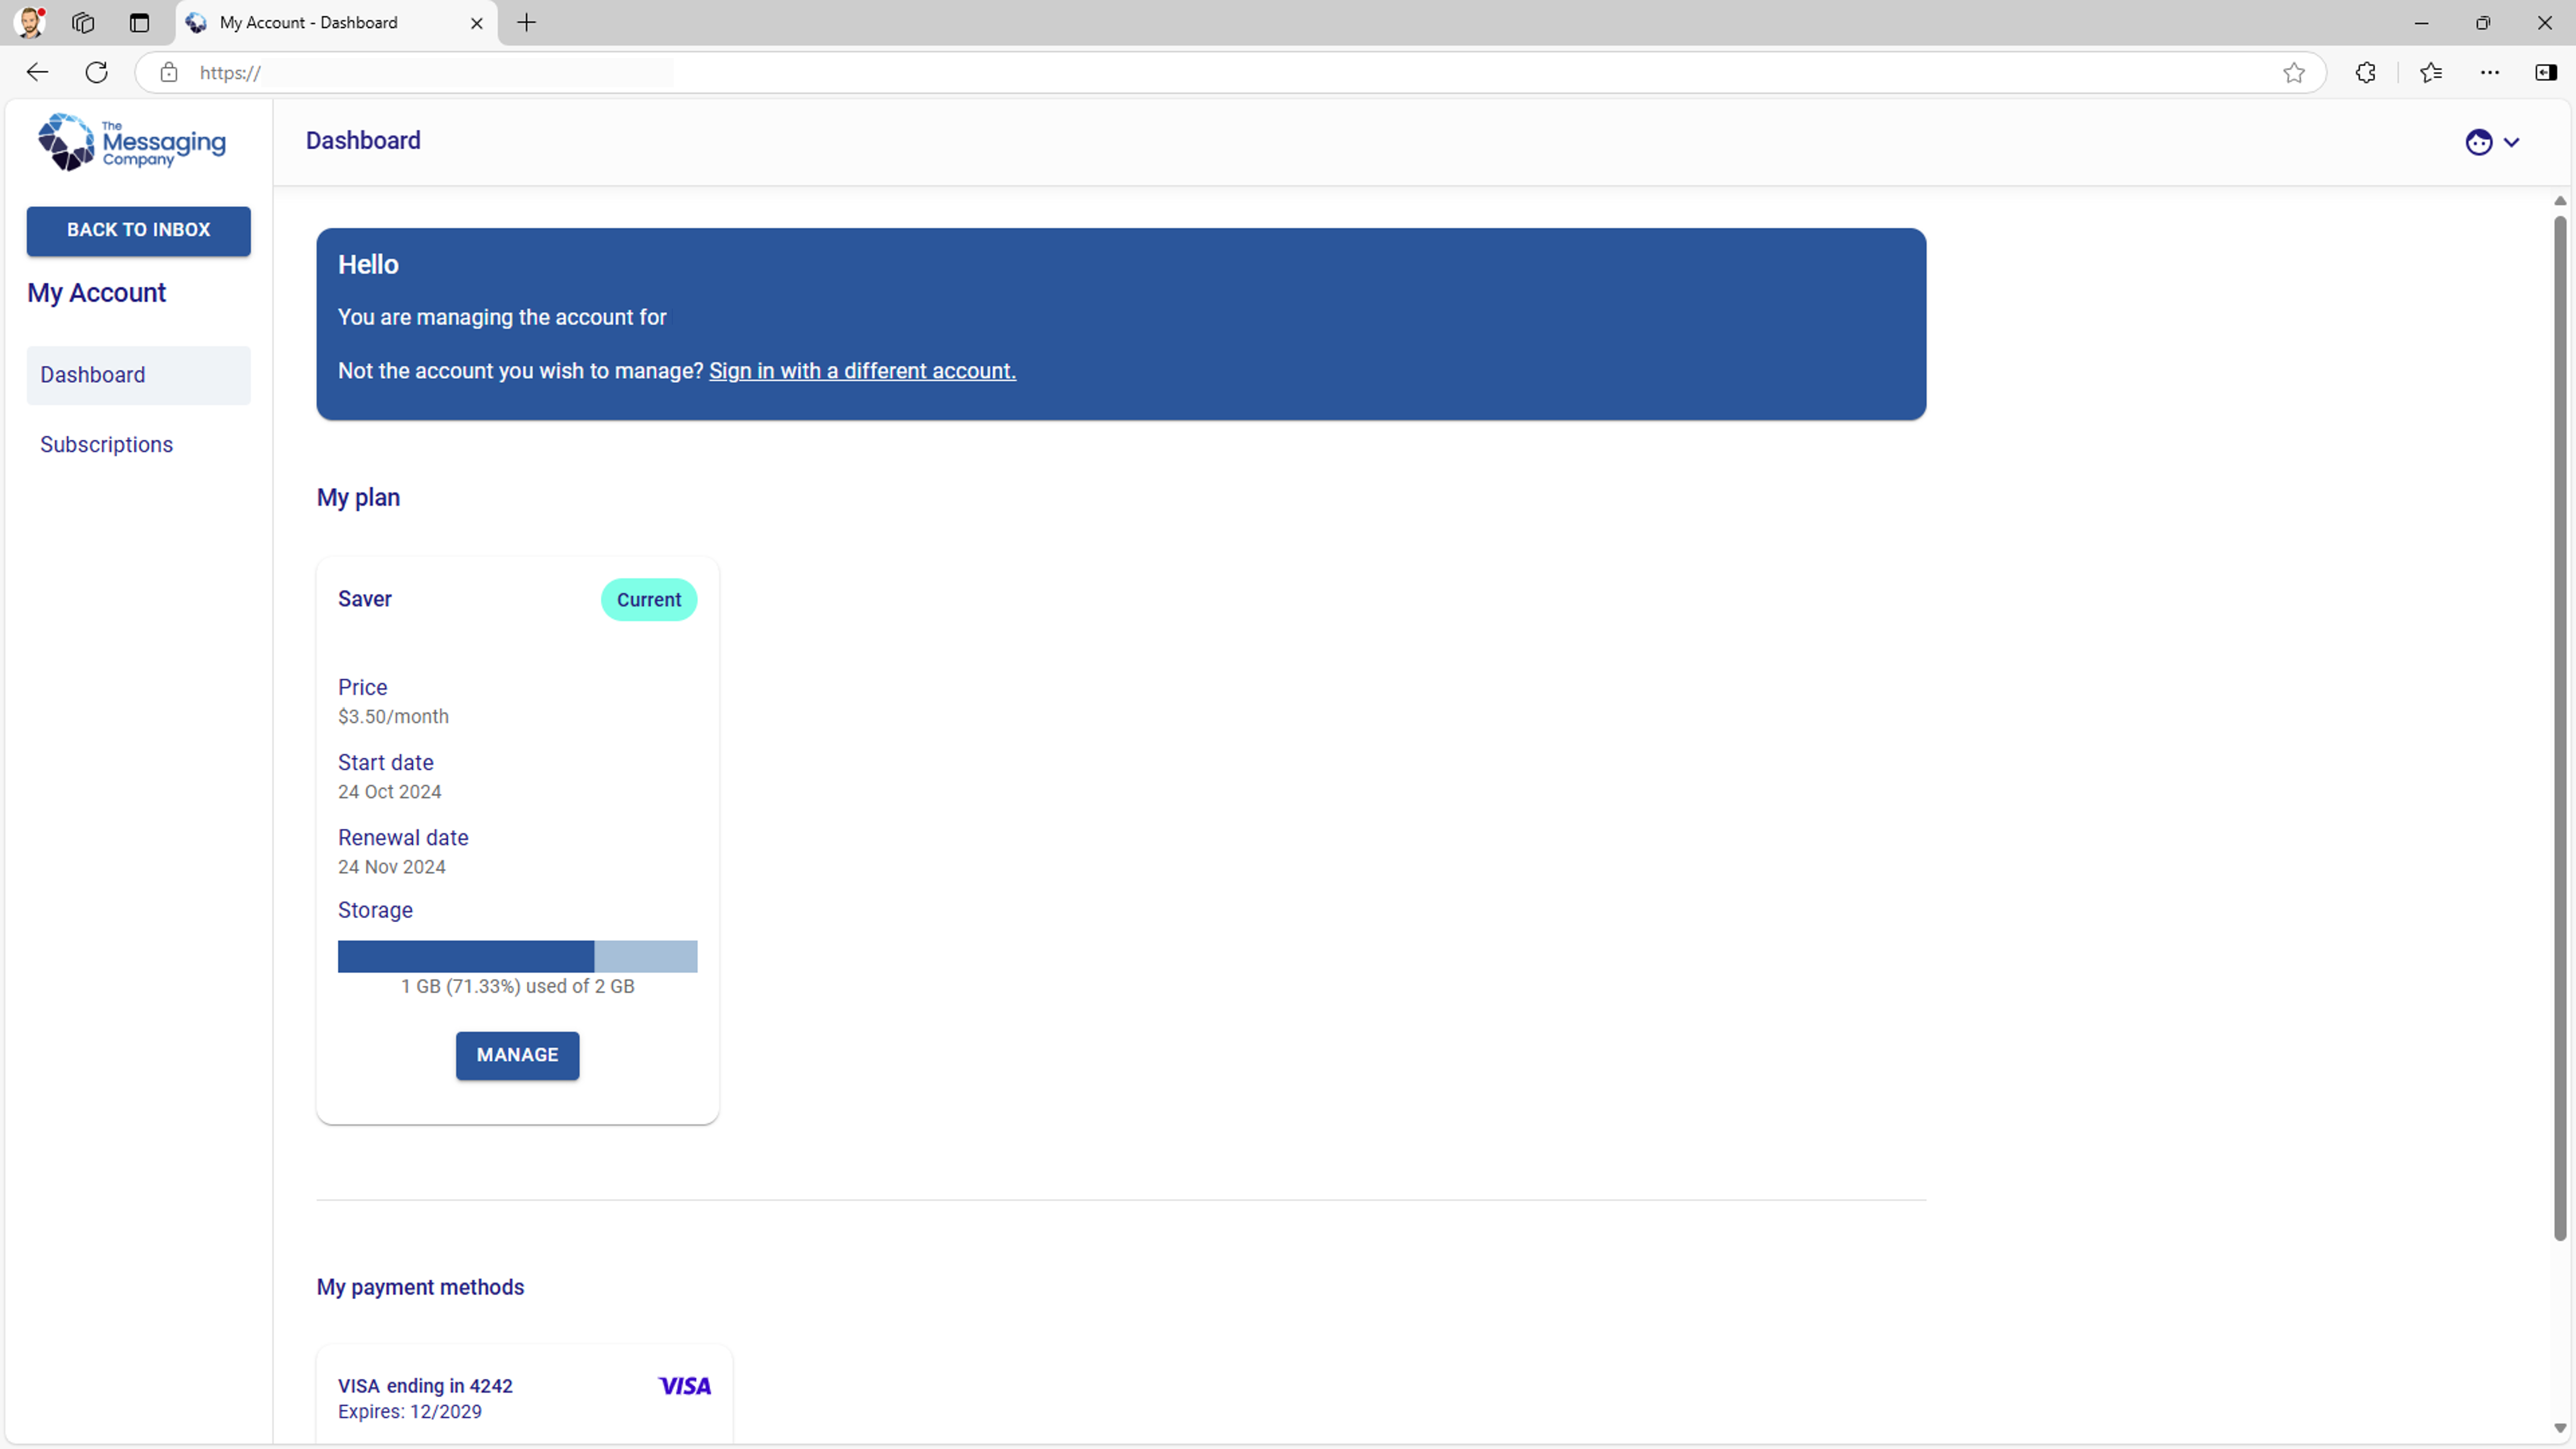Click the 'My payment methods' heading

tap(420, 1287)
